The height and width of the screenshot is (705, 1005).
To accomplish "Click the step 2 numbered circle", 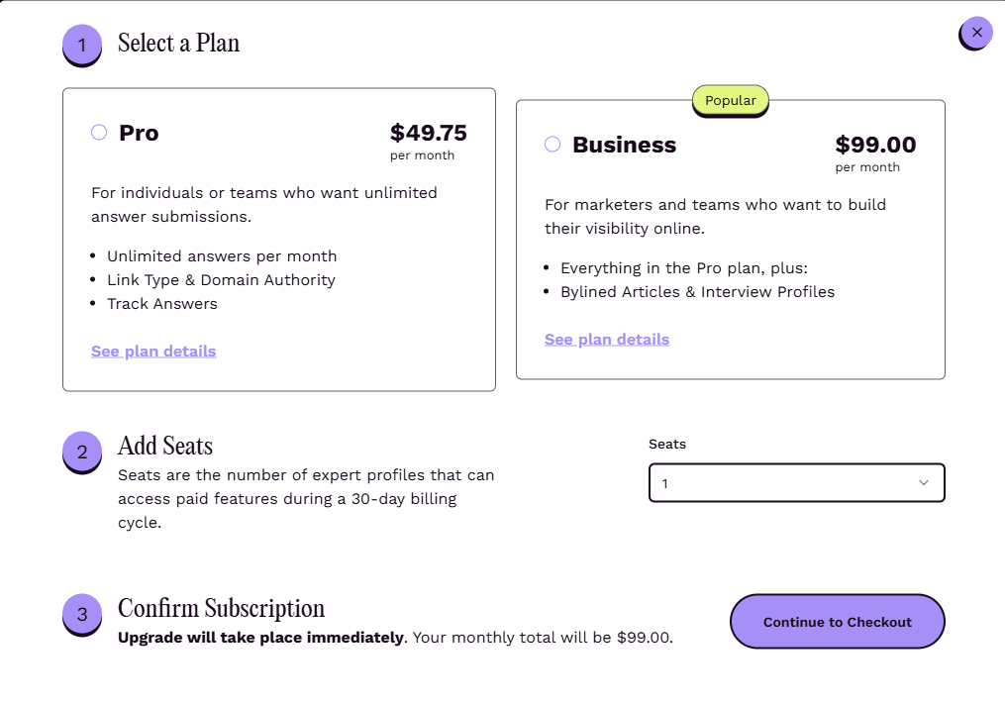I will 81,452.
